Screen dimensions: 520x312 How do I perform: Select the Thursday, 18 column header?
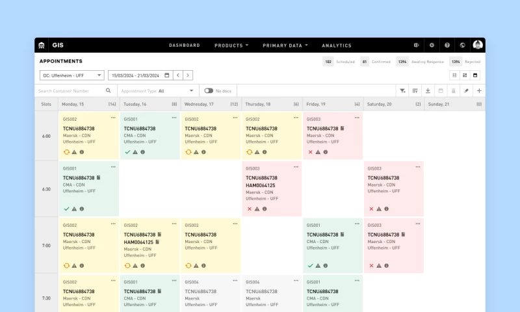(272, 104)
